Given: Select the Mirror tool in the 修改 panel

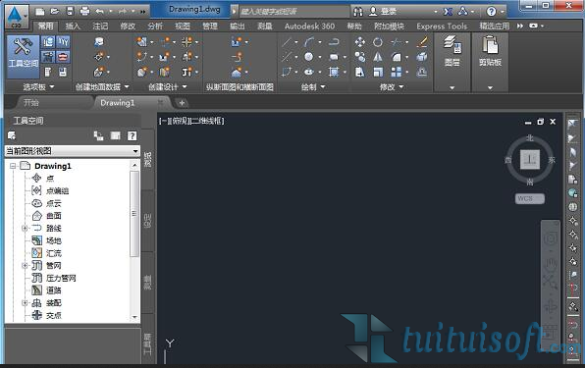Looking at the screenshot, I should [378, 57].
